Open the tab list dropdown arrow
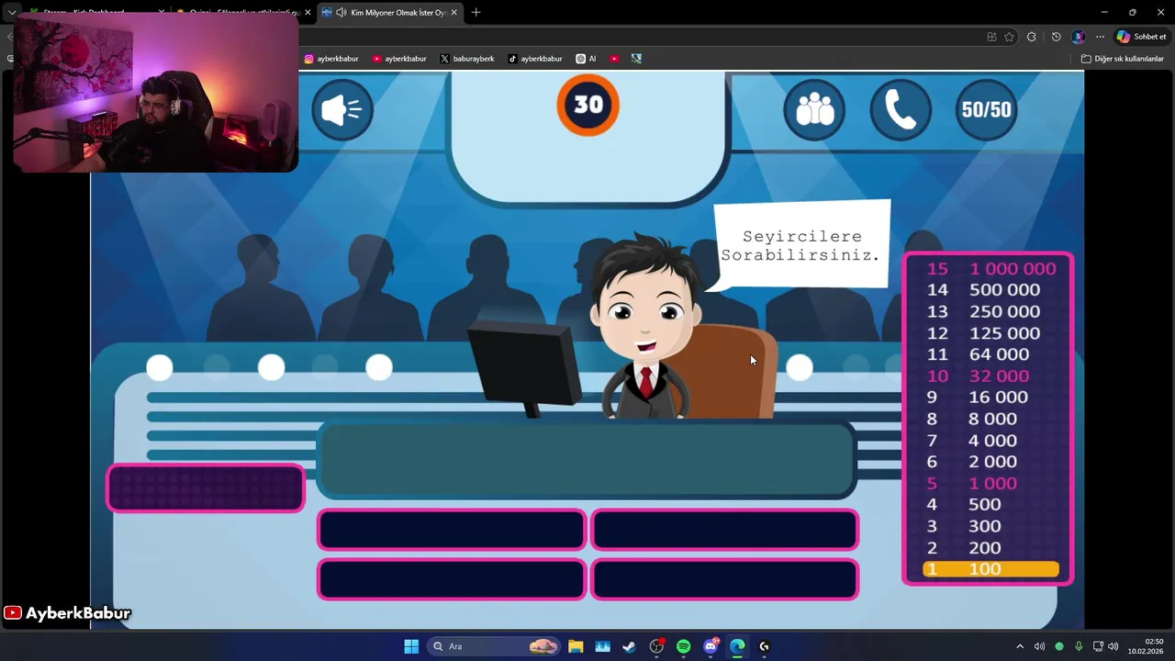Screen dimensions: 1175x661 (x=12, y=13)
